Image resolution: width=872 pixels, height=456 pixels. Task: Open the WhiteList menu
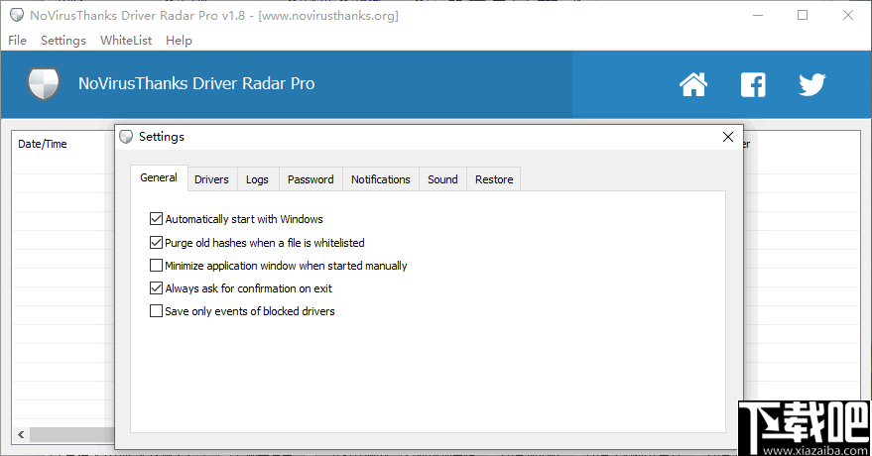[126, 40]
